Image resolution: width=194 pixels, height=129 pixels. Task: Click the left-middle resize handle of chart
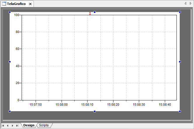[x=10, y=62]
